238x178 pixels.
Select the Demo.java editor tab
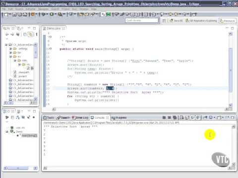pyautogui.click(x=54, y=28)
